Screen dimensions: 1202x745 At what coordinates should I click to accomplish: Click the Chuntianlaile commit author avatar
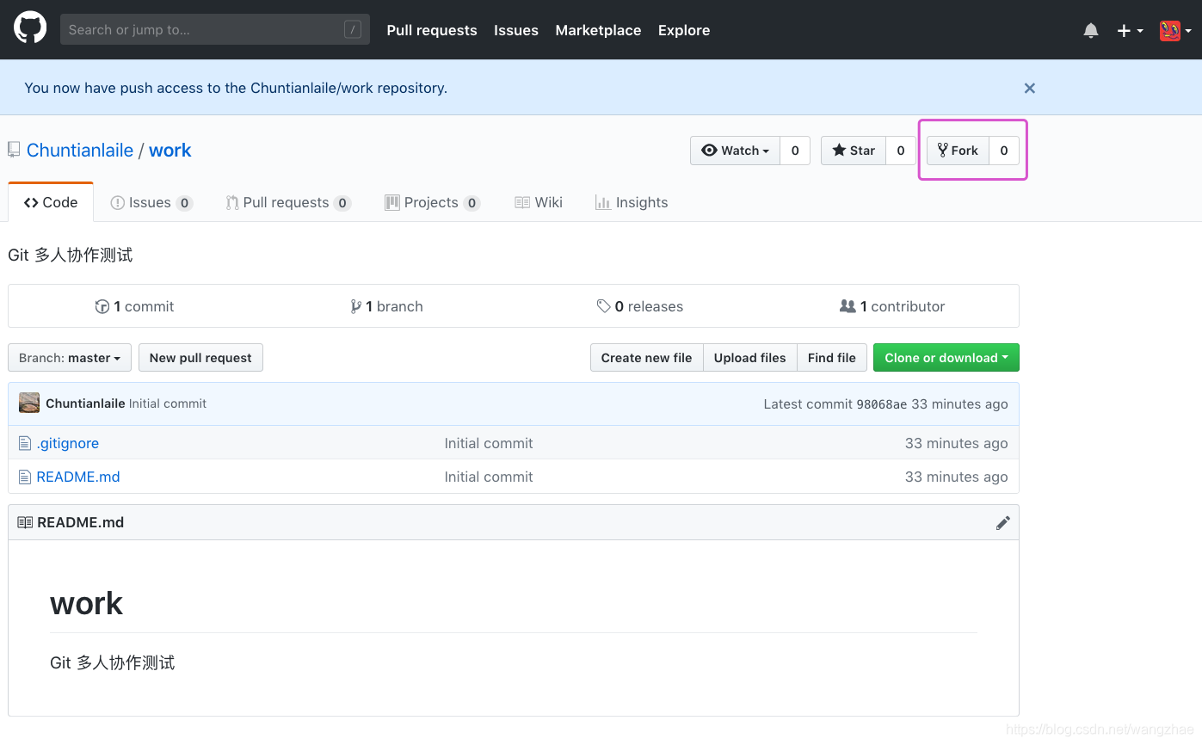pos(29,403)
